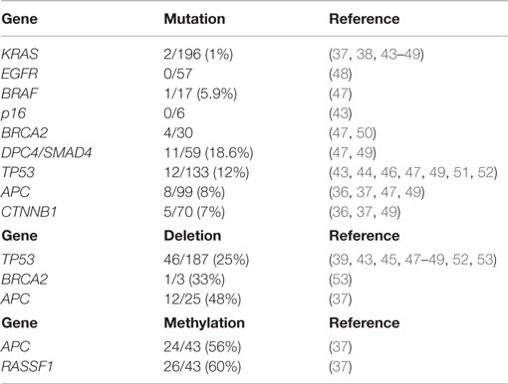Open reference 50 in the BRCA2 mutation row

pos(365,133)
